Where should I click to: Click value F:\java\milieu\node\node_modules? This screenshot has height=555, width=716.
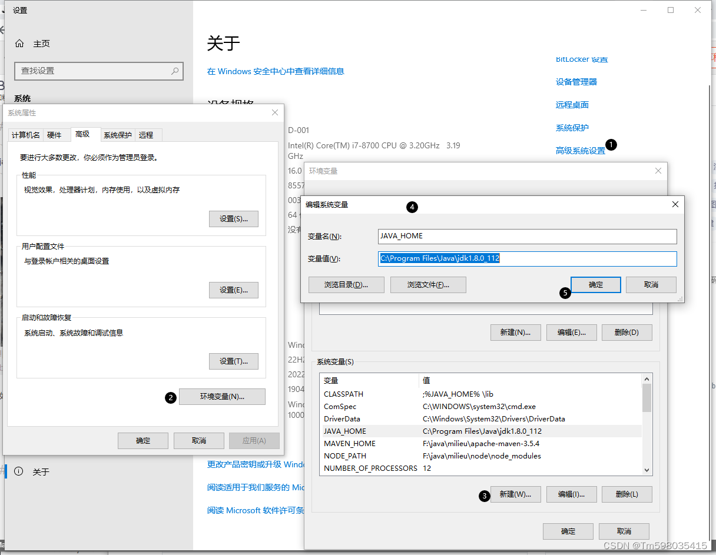click(x=482, y=456)
